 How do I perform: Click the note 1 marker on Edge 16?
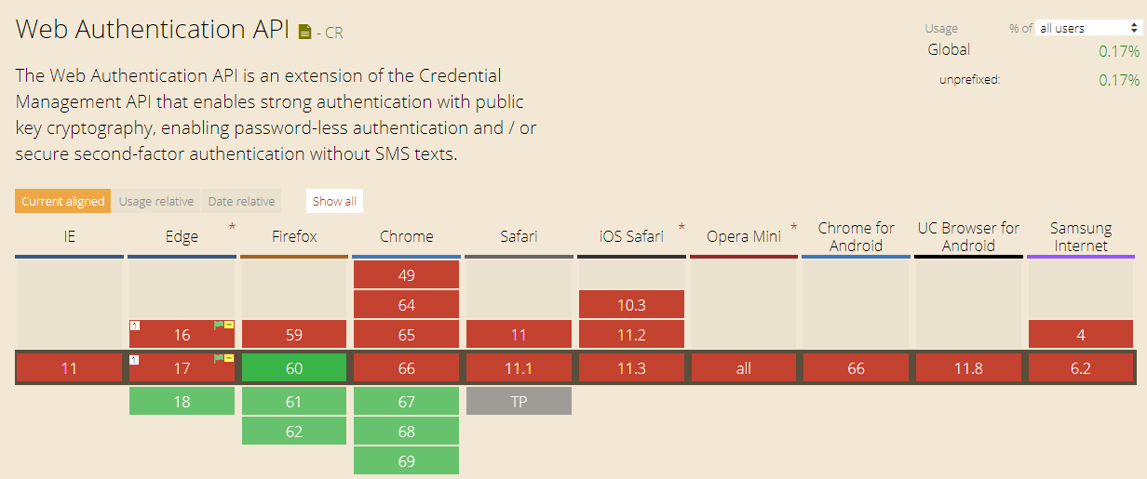pyautogui.click(x=134, y=326)
